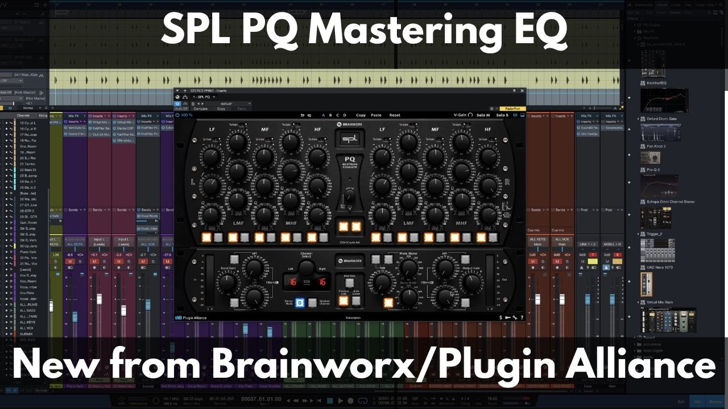Select preset bank A
The width and height of the screenshot is (728, 409).
coord(323,115)
